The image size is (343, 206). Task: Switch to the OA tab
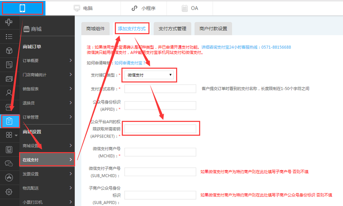tap(190, 8)
